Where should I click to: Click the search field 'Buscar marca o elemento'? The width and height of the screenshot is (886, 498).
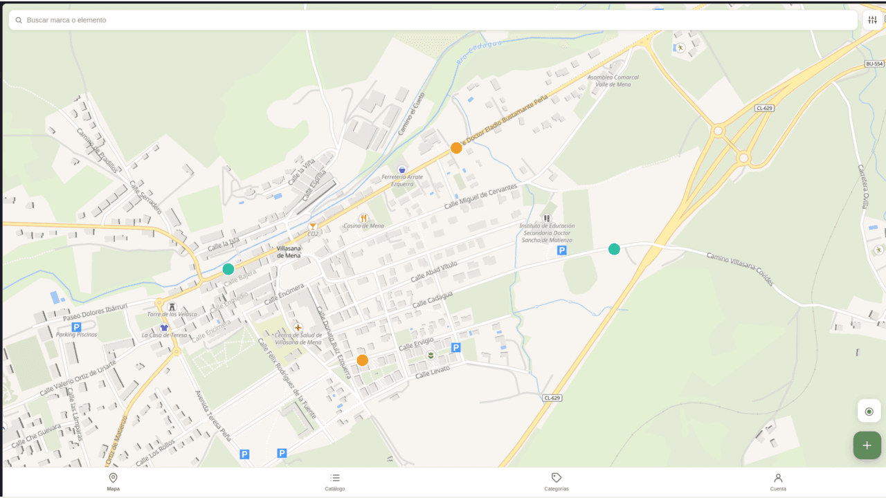pos(433,20)
